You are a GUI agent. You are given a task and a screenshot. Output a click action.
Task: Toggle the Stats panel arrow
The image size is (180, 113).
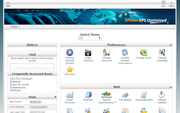pyautogui.click(x=55, y=97)
